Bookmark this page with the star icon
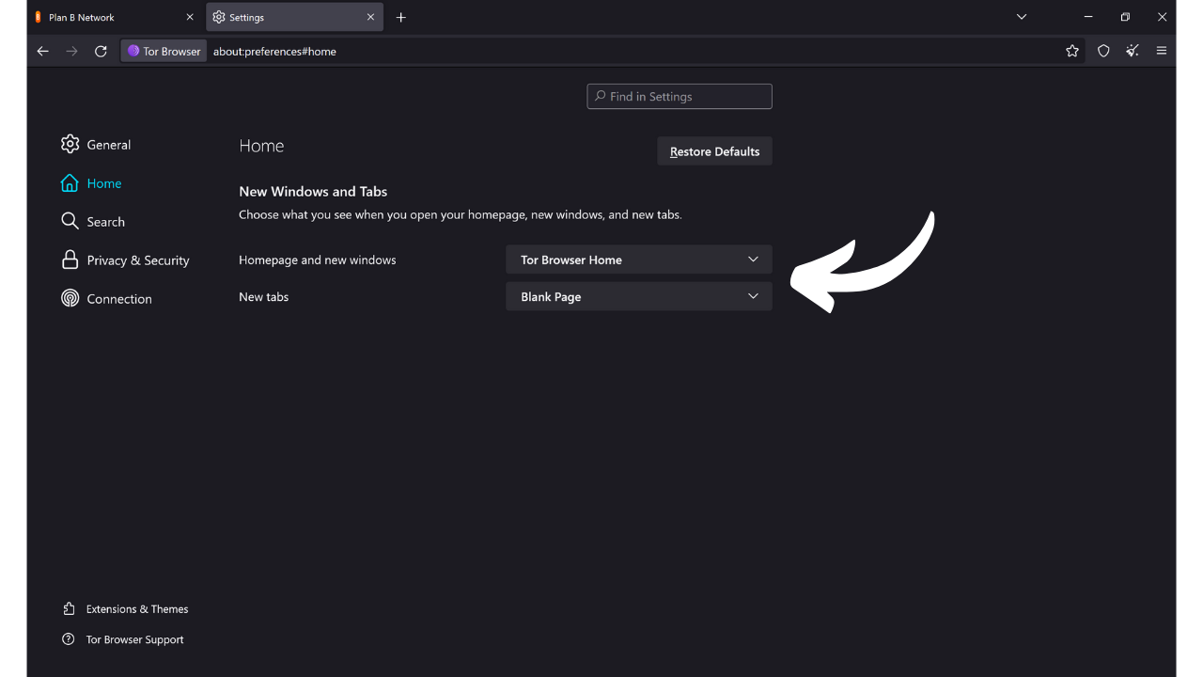Image resolution: width=1203 pixels, height=677 pixels. pos(1072,51)
